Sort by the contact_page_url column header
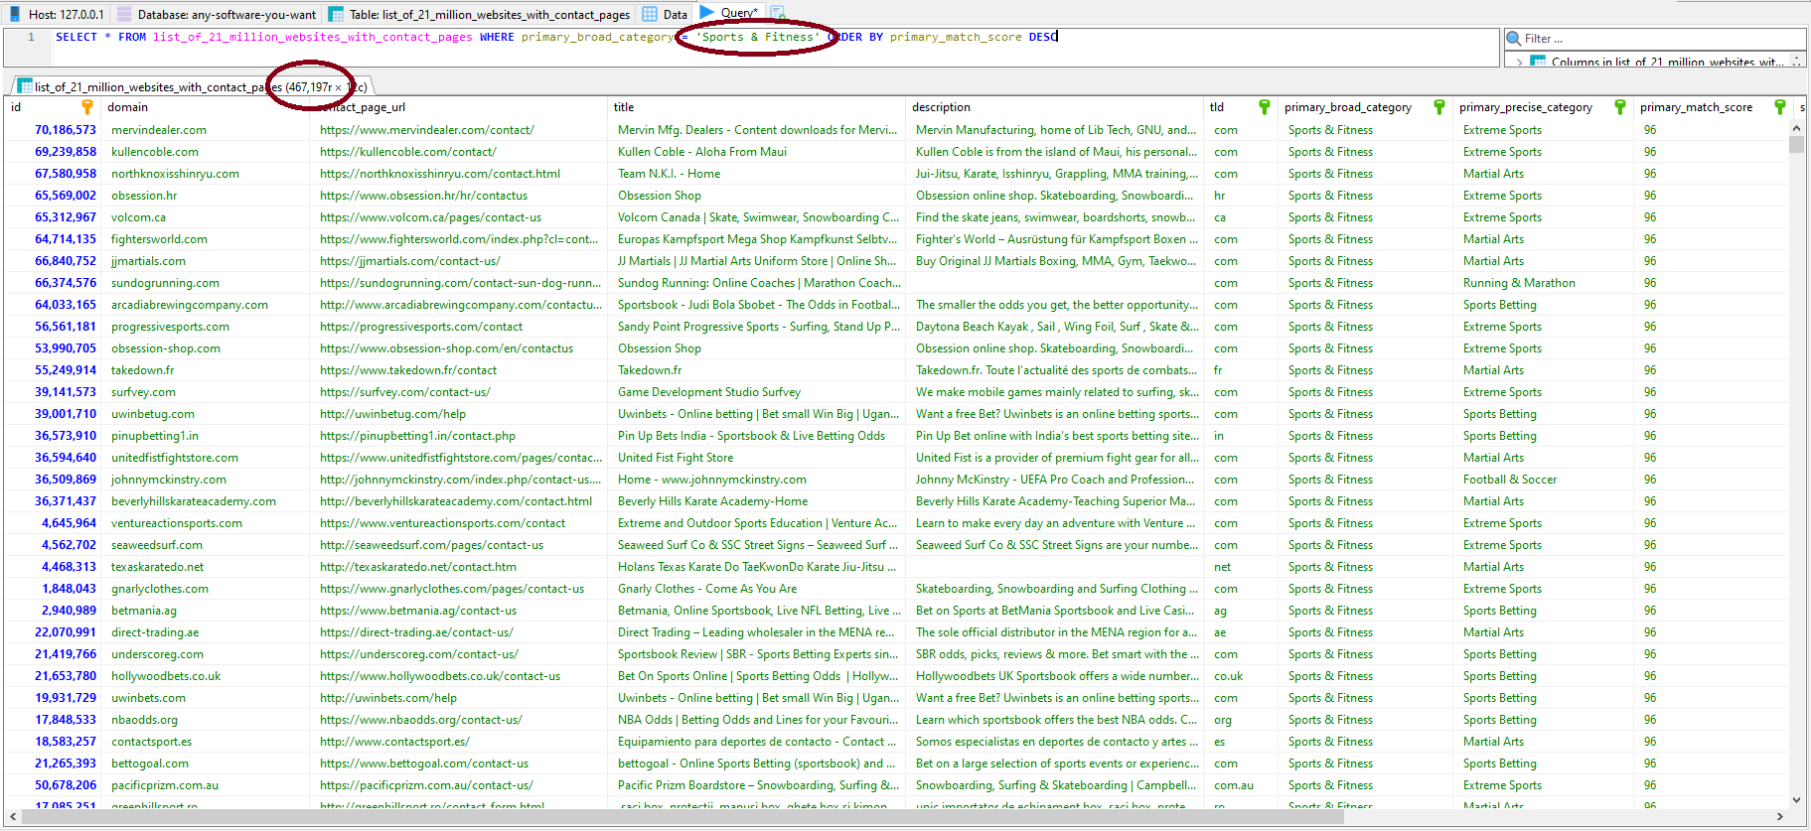 459,107
